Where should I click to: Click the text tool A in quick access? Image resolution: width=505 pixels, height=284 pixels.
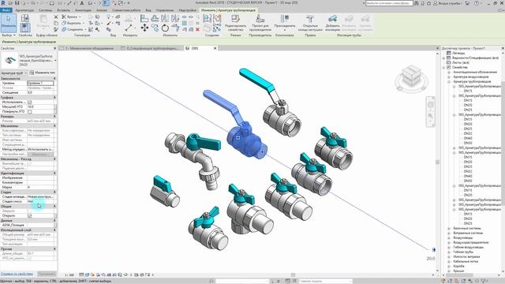(x=82, y=3)
